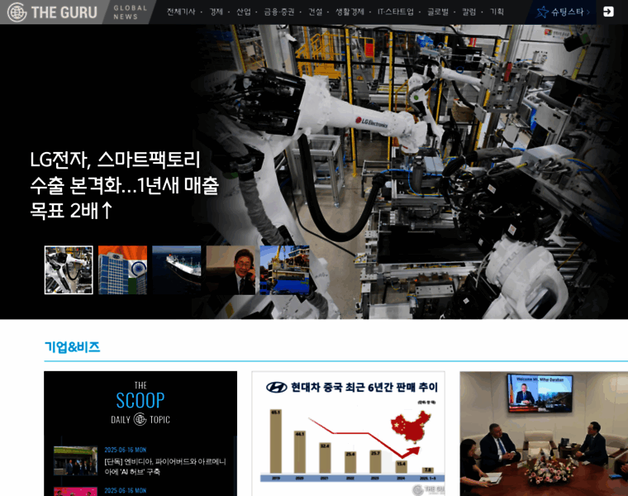Open the meeting room photo article
This screenshot has width=628, height=496.
[544, 433]
